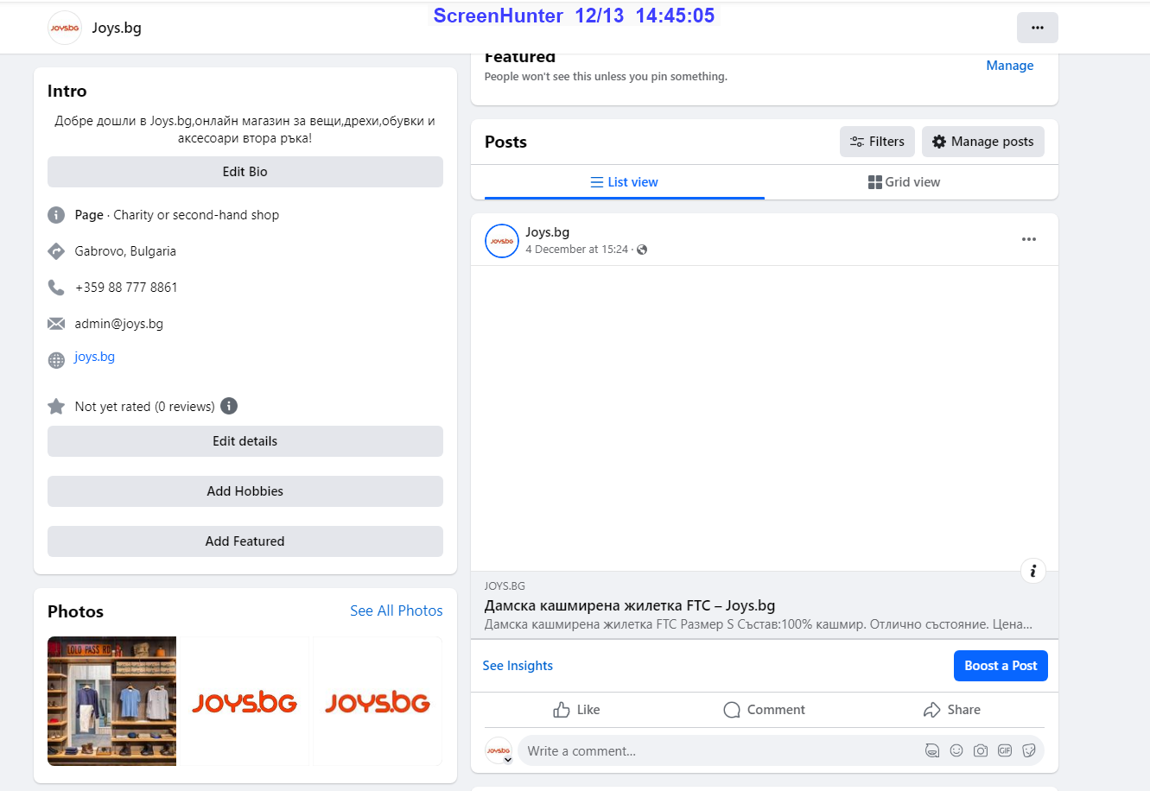Click the admin@joys.bg email text
Viewport: 1150px width, 791px height.
(119, 324)
